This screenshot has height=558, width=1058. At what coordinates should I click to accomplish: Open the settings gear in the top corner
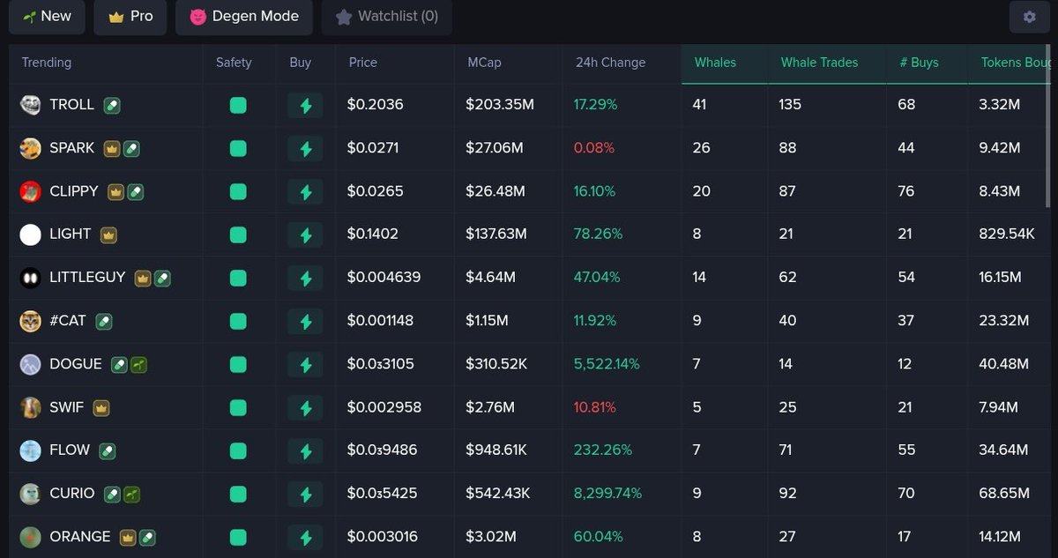(x=1029, y=16)
